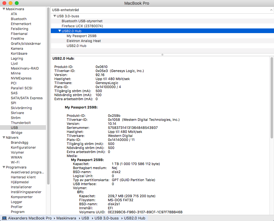Collapse the Nätverk section triangle
The image size is (274, 221).
tap(4, 138)
